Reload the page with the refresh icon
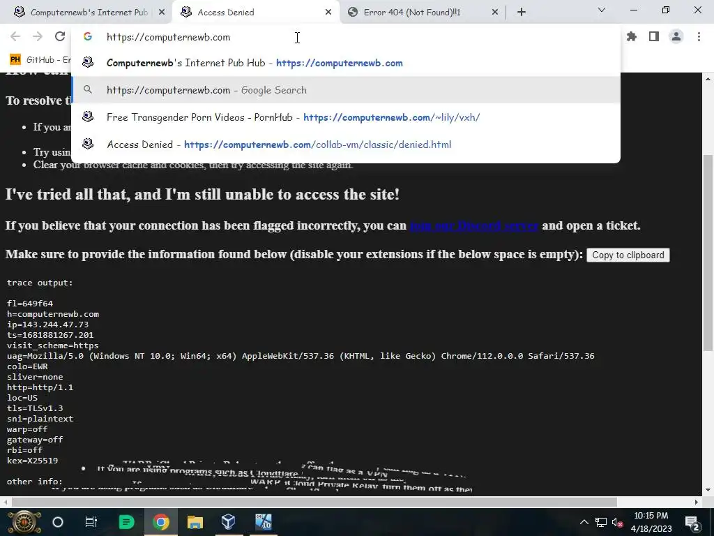 tap(60, 36)
